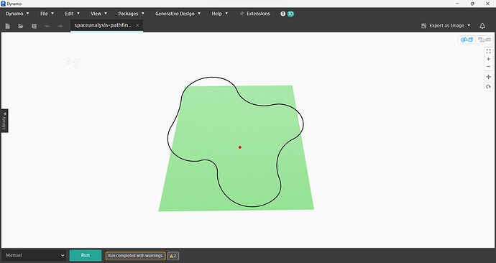This screenshot has width=496, height=263.
Task: Switch to graph view mode
Action: click(484, 40)
